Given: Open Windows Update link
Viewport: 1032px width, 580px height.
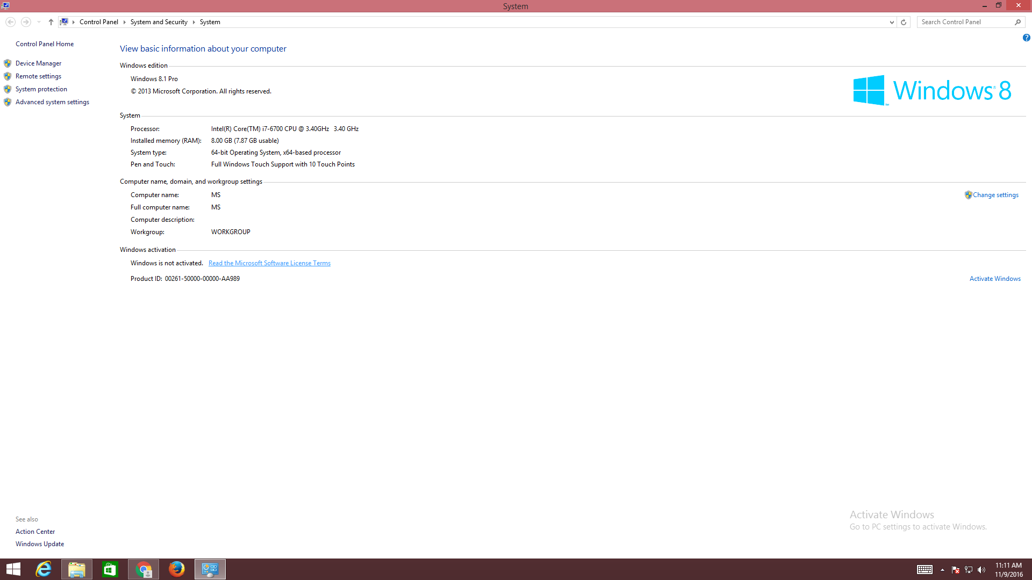Looking at the screenshot, I should (40, 544).
